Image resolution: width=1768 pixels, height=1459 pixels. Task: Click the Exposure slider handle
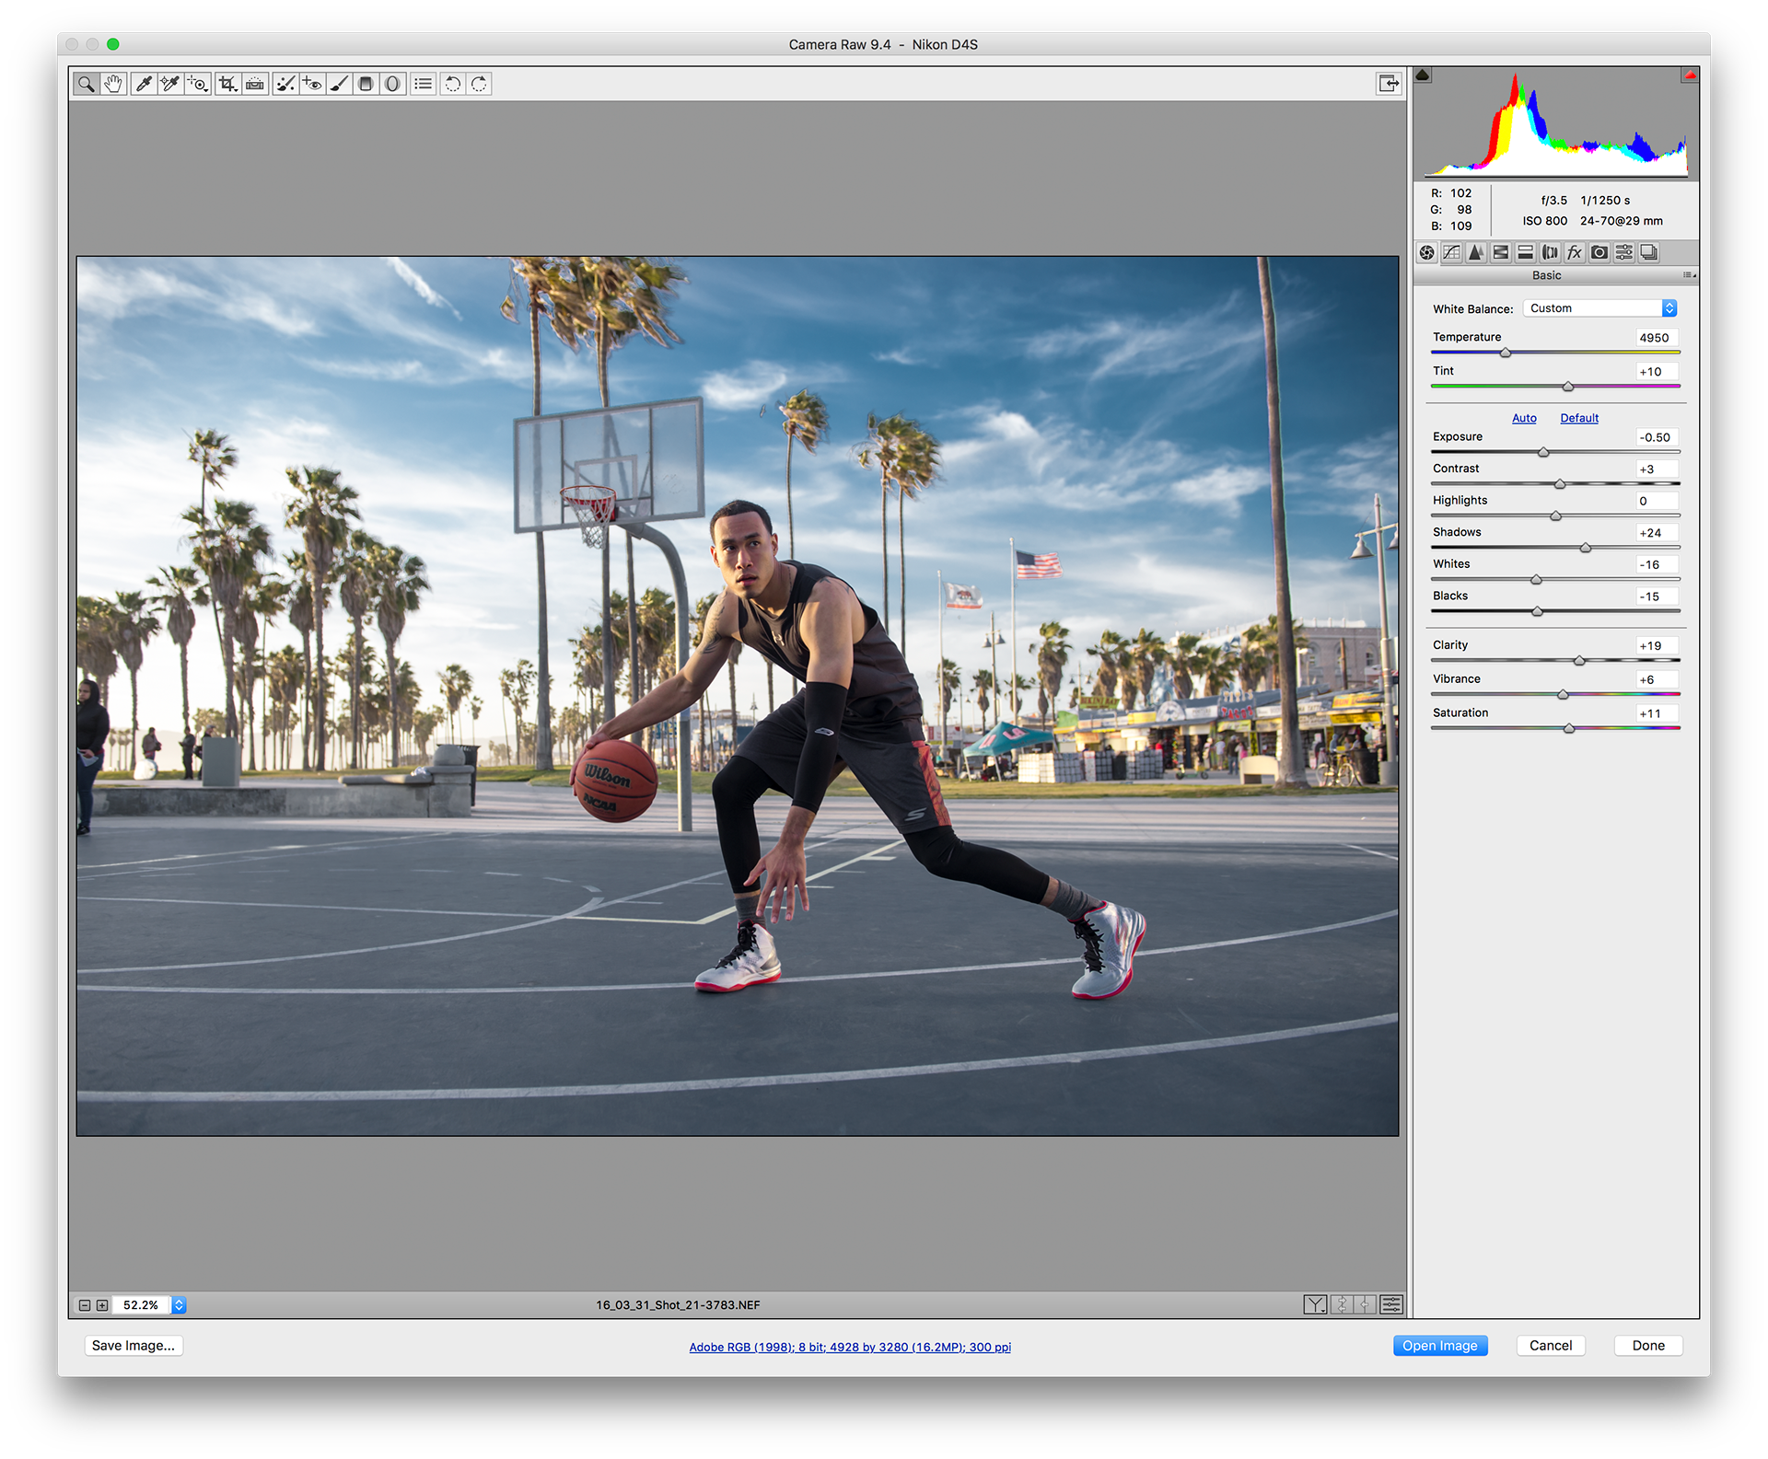tap(1543, 452)
